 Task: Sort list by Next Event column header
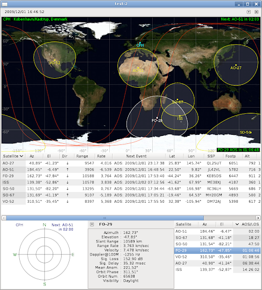pos(139,156)
